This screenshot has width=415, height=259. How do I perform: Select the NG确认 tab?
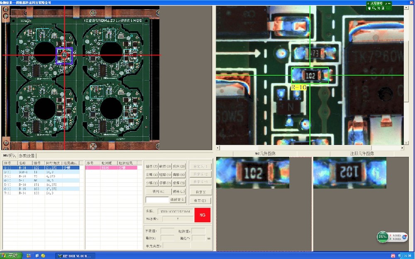click(9, 156)
